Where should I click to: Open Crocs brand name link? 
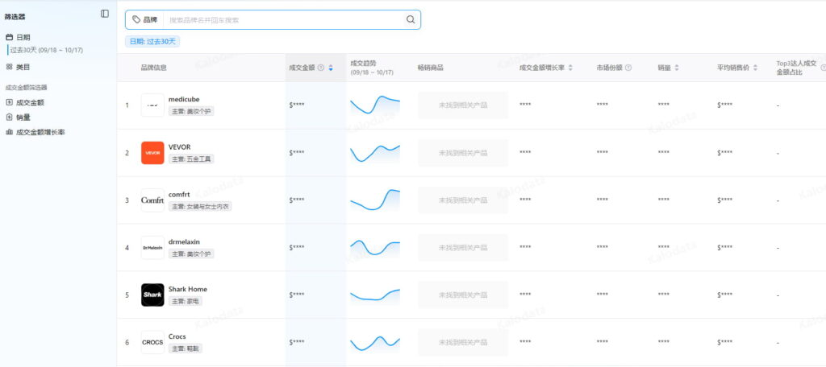[x=177, y=336]
